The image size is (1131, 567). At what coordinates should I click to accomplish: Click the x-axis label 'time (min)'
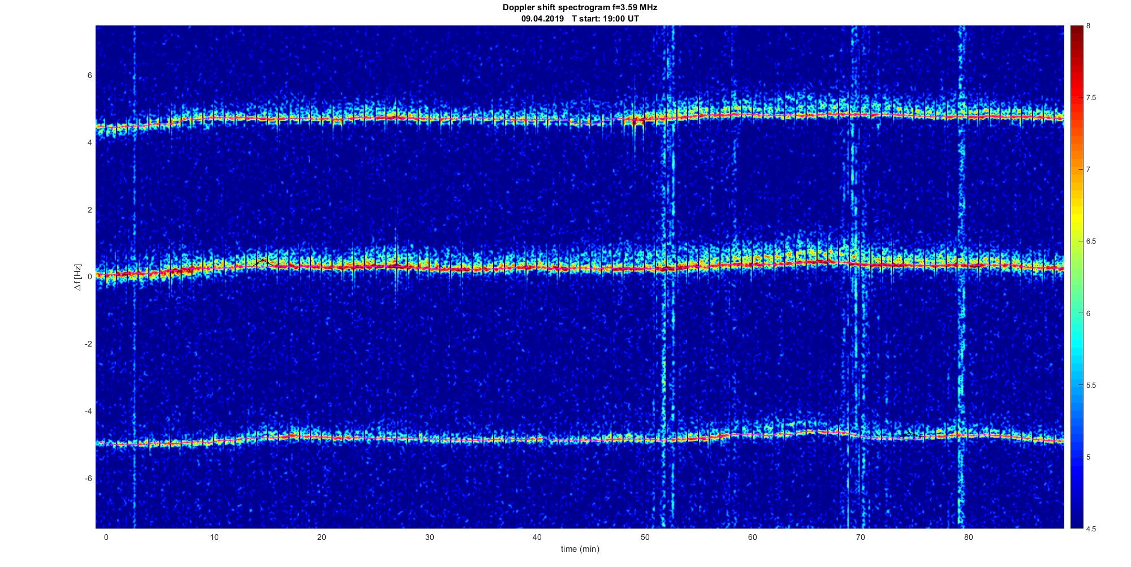[580, 549]
